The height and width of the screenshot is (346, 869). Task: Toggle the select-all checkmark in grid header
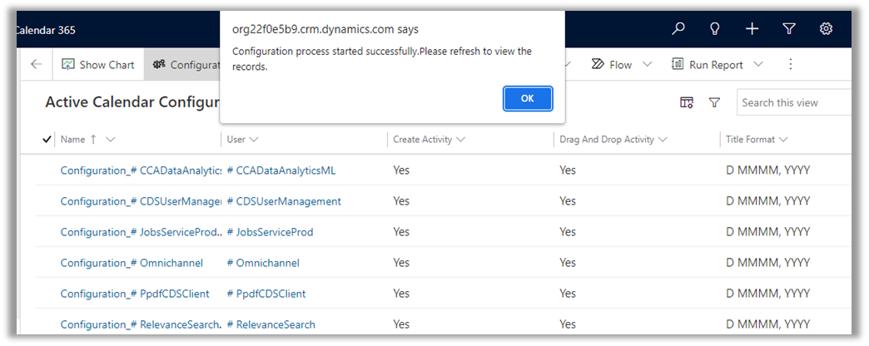[47, 140]
